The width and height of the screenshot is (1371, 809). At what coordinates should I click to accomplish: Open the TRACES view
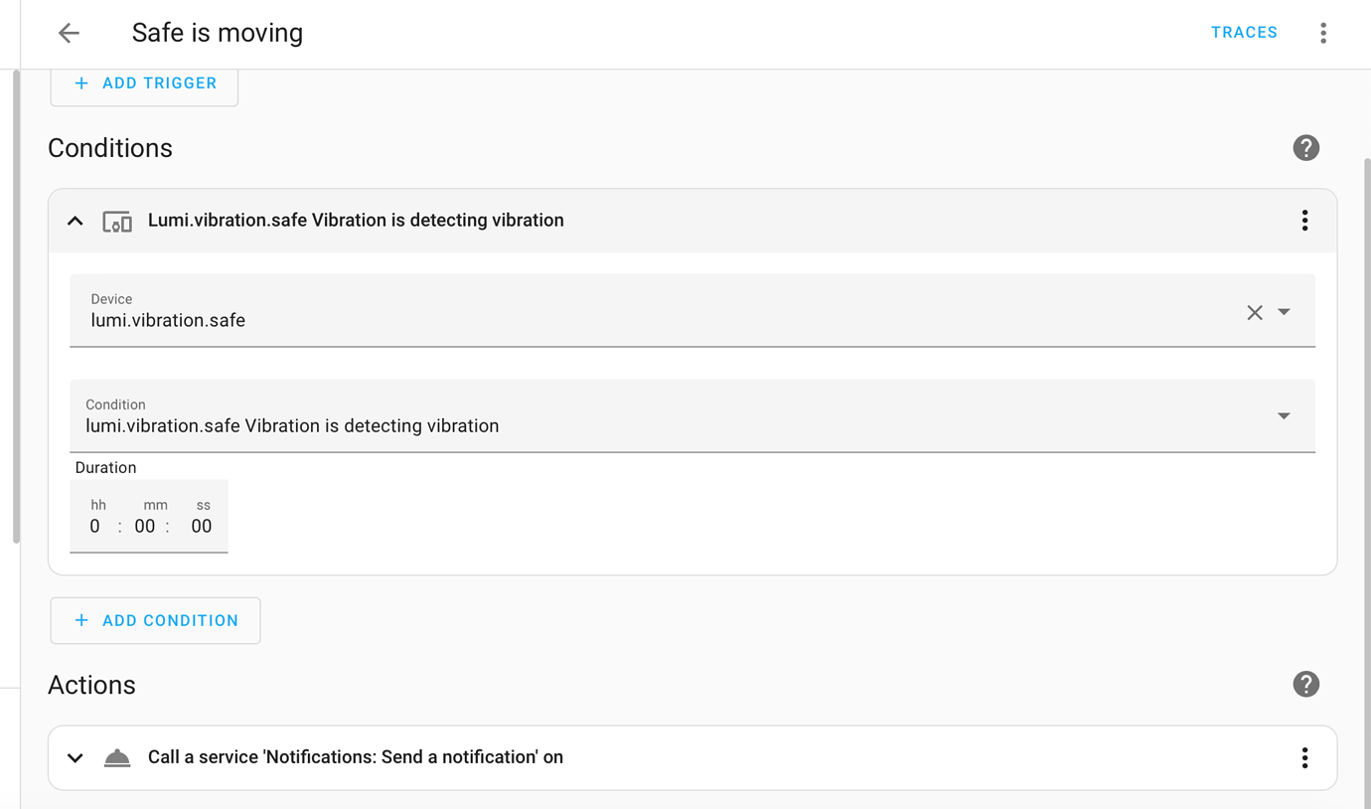(x=1244, y=32)
